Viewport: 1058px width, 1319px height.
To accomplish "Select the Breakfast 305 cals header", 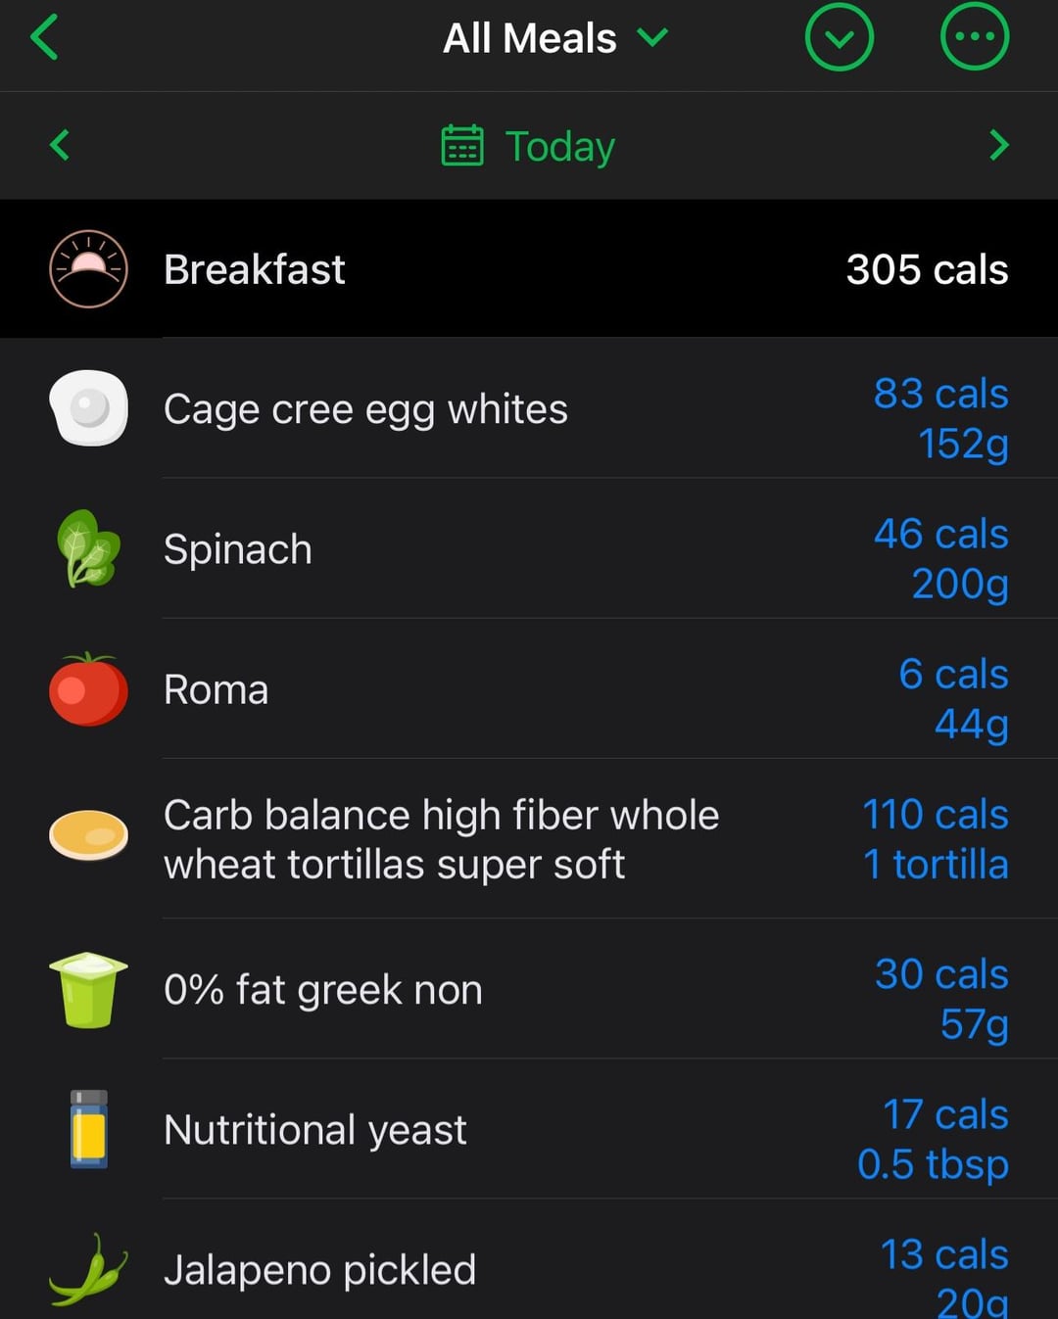I will 529,269.
